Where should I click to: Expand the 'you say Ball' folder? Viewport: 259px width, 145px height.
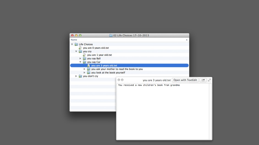pyautogui.click(x=80, y=59)
